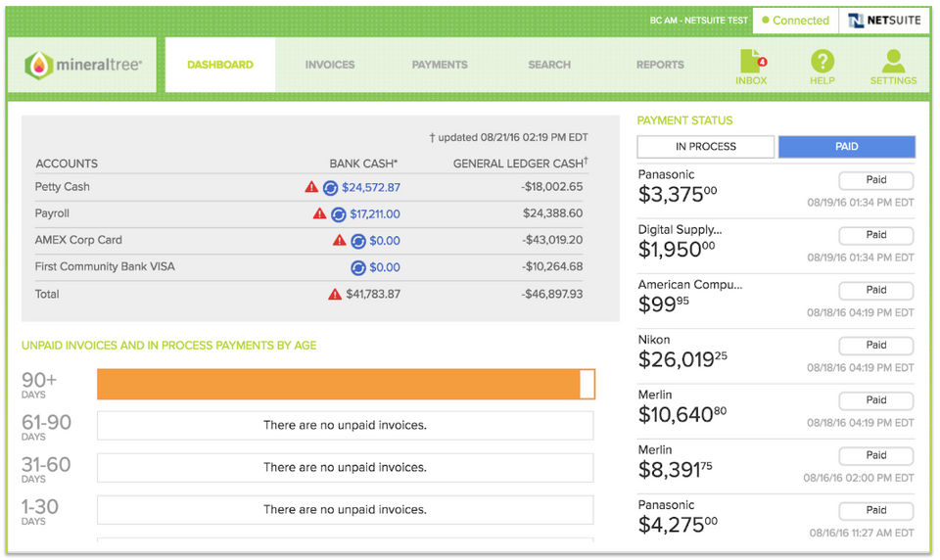
Task: Click the Payroll red warning triangle
Action: tap(319, 213)
